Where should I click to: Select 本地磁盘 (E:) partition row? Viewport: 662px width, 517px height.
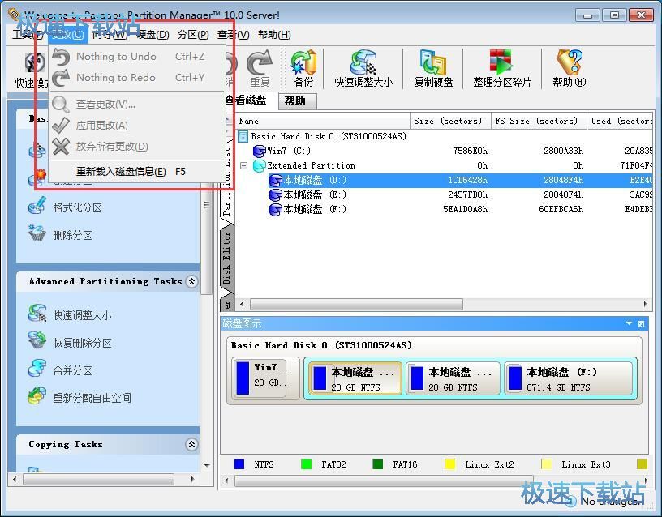pyautogui.click(x=444, y=194)
